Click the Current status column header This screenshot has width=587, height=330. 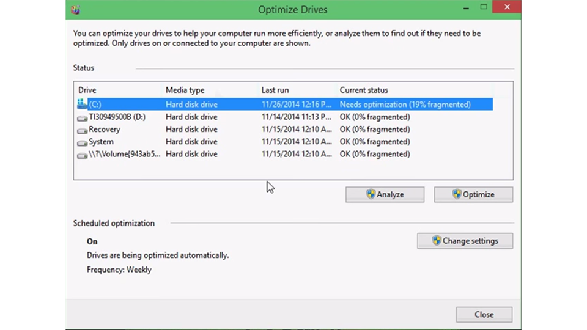tap(364, 90)
